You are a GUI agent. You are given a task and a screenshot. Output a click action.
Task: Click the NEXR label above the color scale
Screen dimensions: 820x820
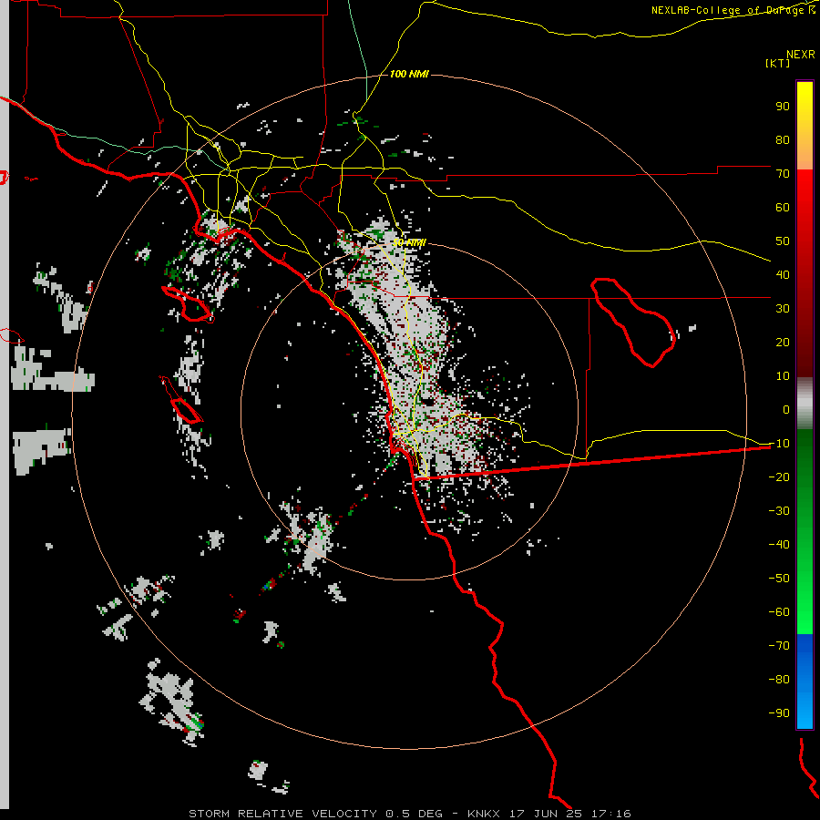801,55
